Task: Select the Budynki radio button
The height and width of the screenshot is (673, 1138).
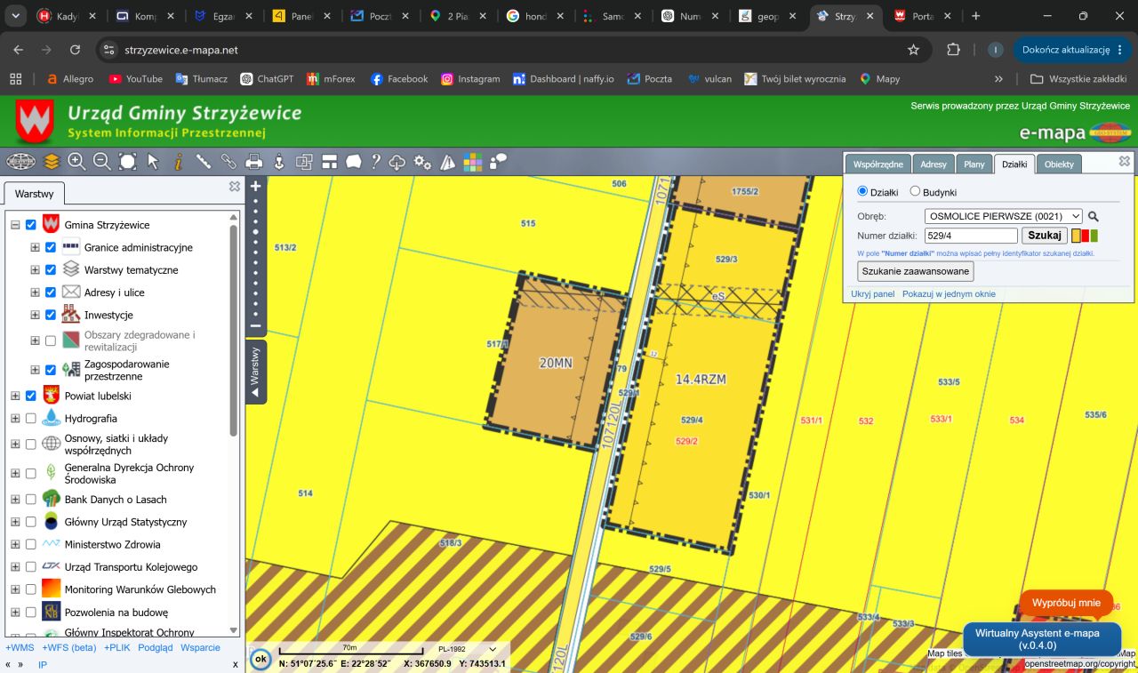Action: pyautogui.click(x=915, y=191)
